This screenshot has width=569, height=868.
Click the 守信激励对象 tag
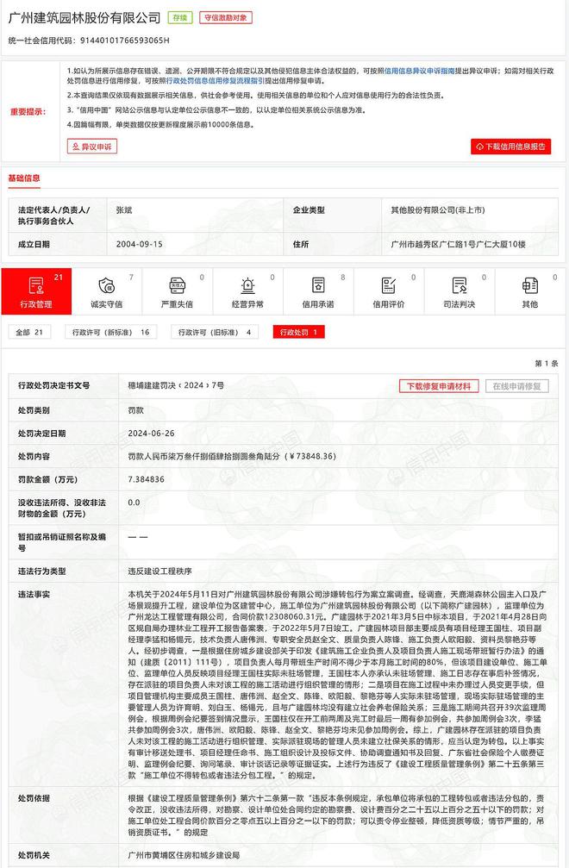225,18
